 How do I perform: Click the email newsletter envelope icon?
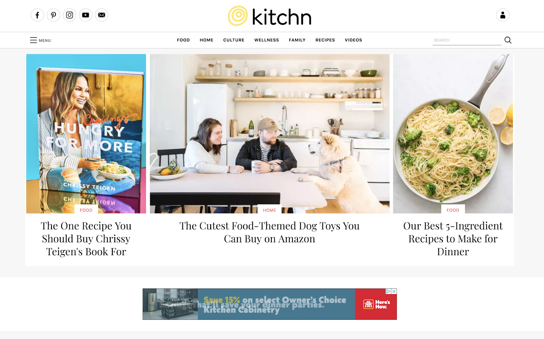(x=102, y=15)
